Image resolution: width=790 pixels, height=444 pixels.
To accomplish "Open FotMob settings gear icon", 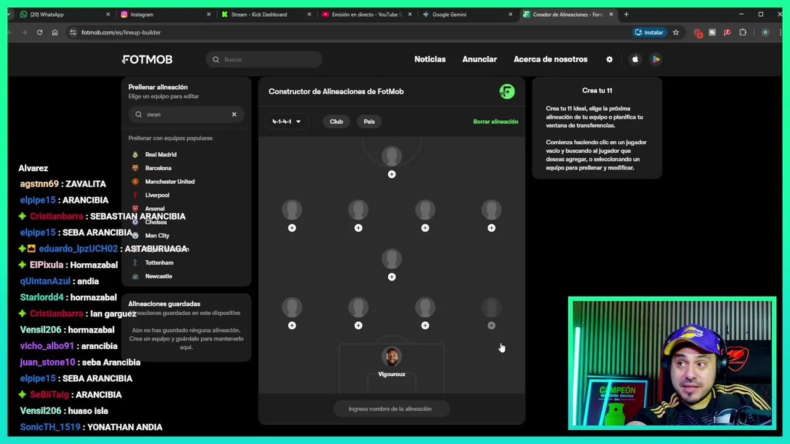I will (x=609, y=59).
